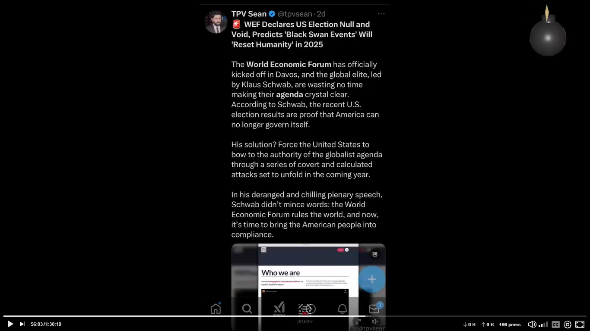
Task: Open the Home icon in tweet footer
Action: pyautogui.click(x=216, y=309)
